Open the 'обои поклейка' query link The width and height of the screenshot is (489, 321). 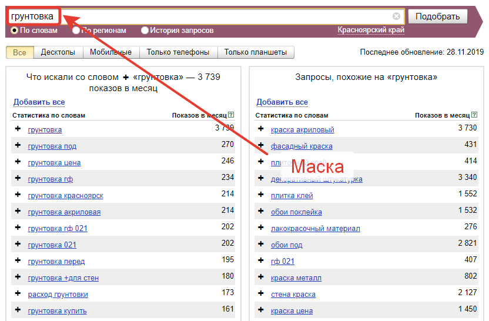click(296, 212)
